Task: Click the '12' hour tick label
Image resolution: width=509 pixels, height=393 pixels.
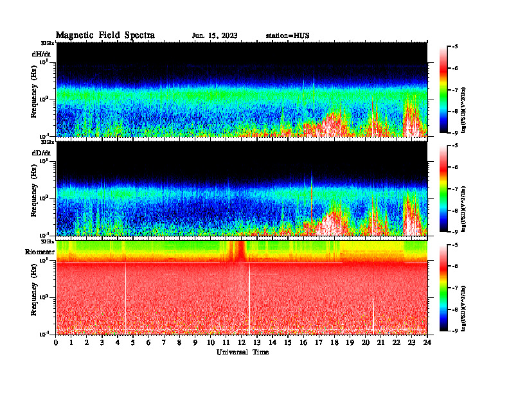Action: (242, 342)
